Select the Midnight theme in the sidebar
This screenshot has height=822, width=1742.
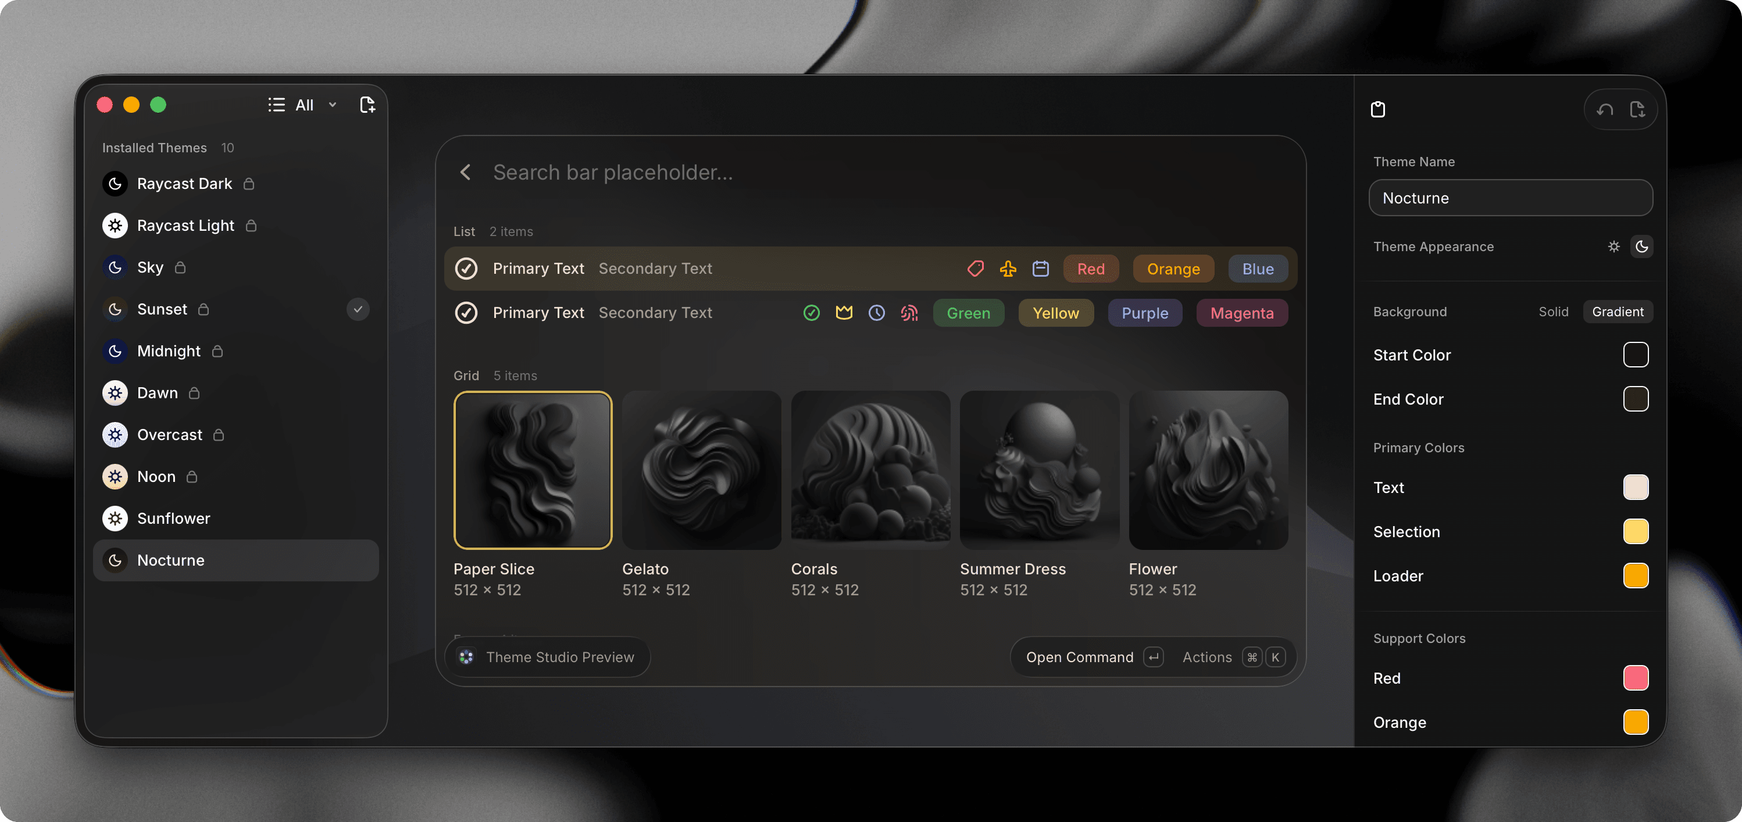pyautogui.click(x=169, y=351)
